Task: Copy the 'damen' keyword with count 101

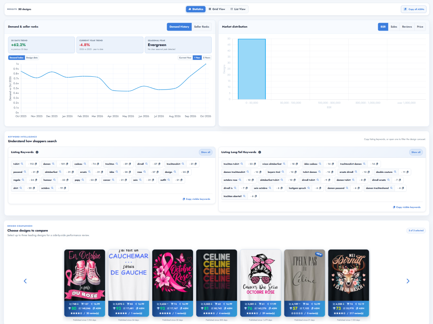Action: coord(67,164)
